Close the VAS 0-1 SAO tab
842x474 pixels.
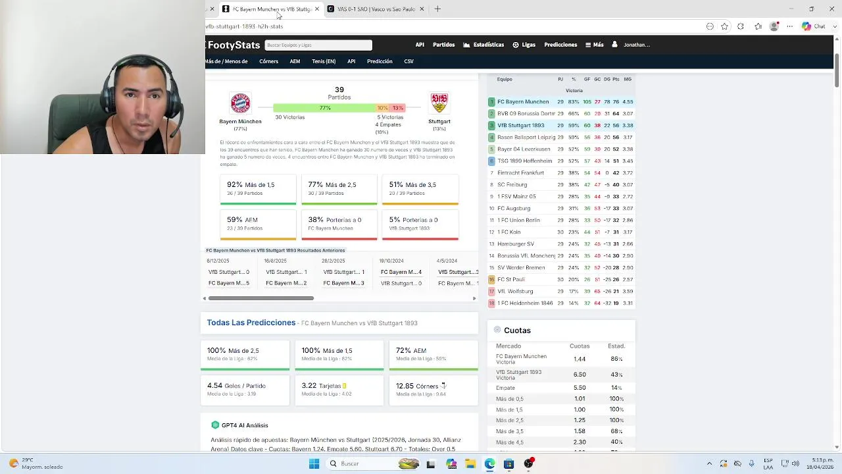422,9
